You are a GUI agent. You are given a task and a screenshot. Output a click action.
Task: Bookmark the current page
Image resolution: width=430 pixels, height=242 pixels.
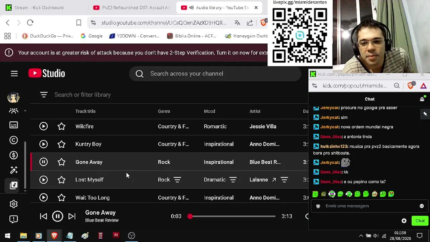point(79,23)
